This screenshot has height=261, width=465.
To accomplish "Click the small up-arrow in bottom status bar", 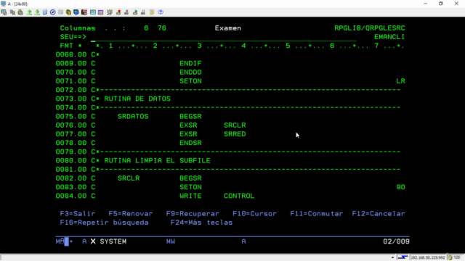I will (392, 257).
